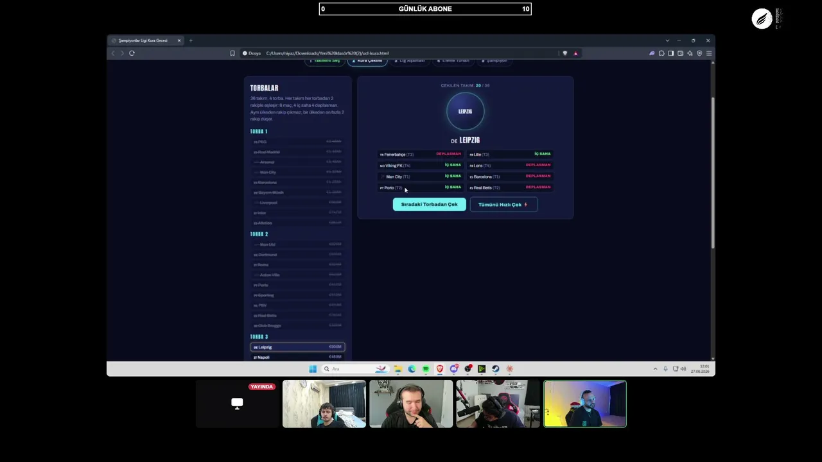Screen dimensions: 822x462
Task: Click the Sıradaki Torbadan Çek button
Action: (x=430, y=205)
